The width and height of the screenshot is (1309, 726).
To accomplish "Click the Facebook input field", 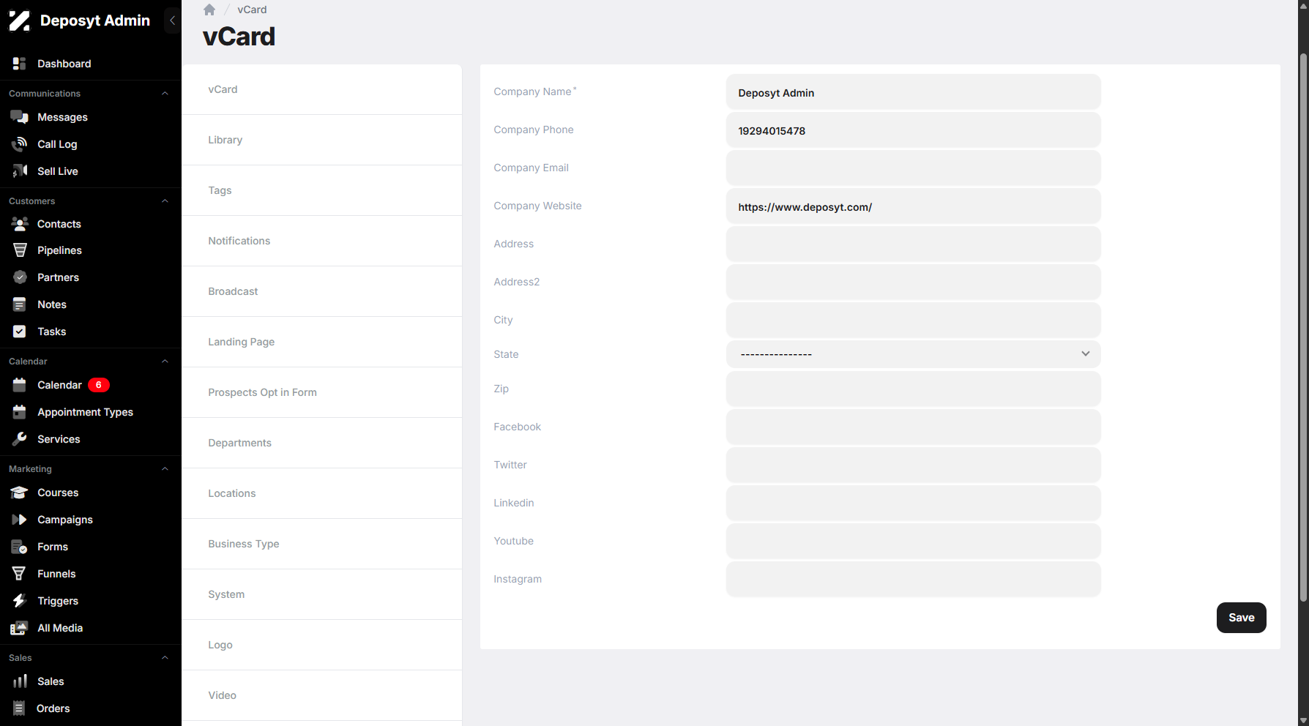I will pyautogui.click(x=913, y=427).
